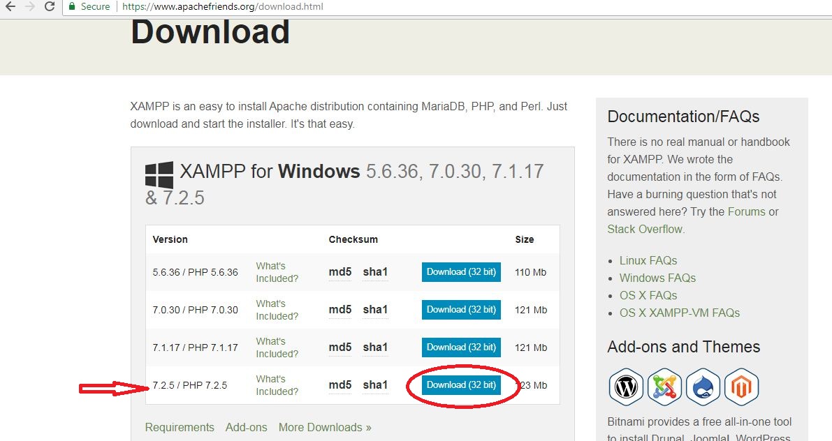Click the WordPress add-on icon
The image size is (832, 441).
(x=626, y=387)
